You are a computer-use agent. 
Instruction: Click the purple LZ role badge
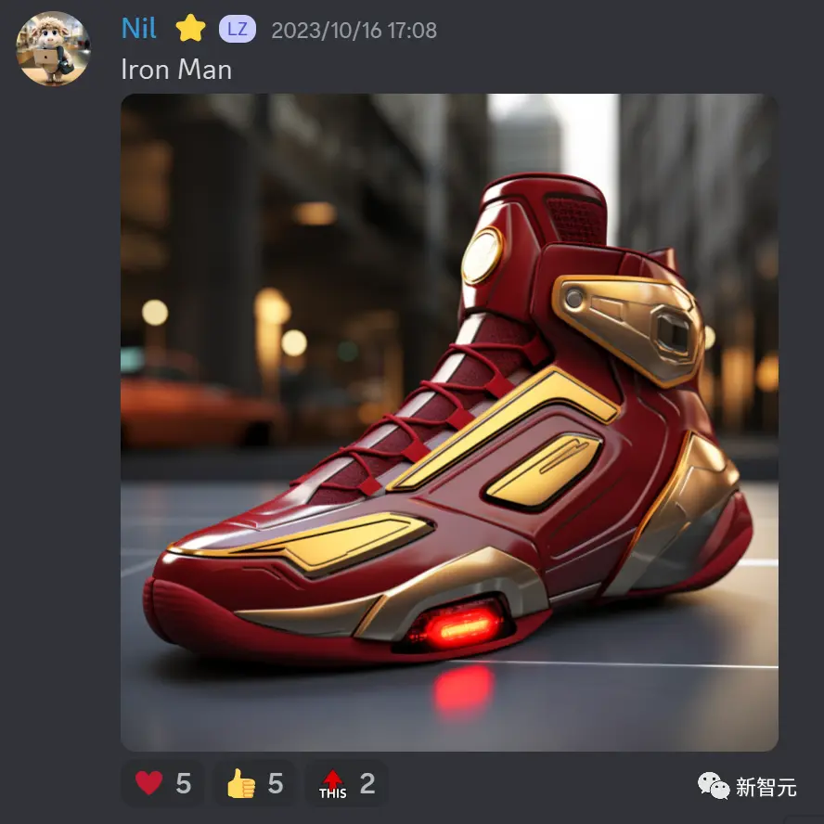coord(238,29)
